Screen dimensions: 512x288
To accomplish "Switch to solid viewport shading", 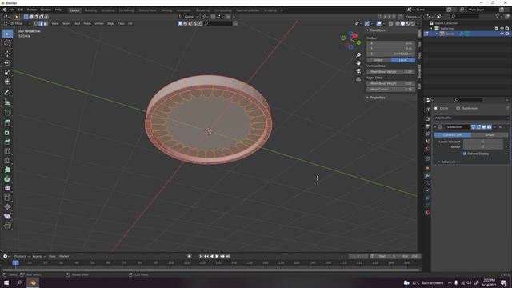I will [x=402, y=23].
